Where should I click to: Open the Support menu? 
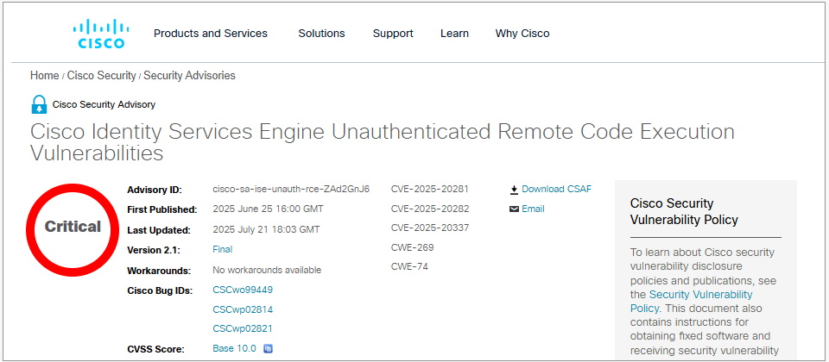coord(393,34)
